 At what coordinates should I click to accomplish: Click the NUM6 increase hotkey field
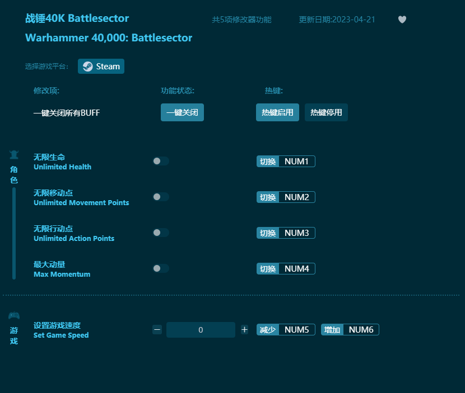coord(361,330)
